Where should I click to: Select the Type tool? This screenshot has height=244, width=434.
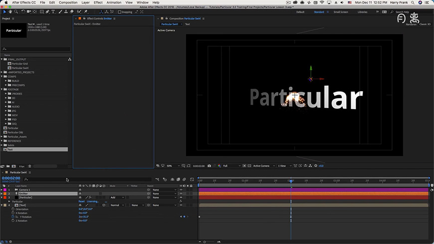(53, 12)
